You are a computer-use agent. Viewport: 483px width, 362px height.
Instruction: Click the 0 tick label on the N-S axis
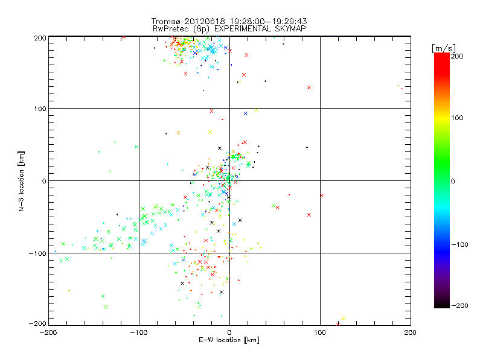click(44, 181)
